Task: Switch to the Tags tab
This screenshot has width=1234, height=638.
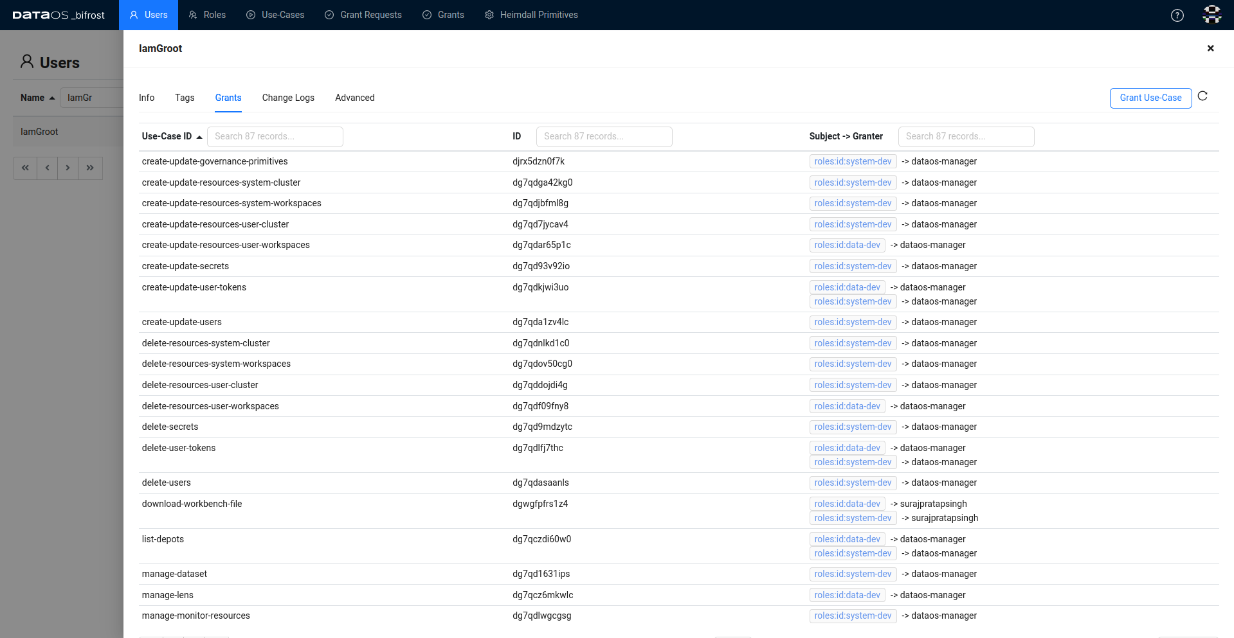Action: point(185,98)
